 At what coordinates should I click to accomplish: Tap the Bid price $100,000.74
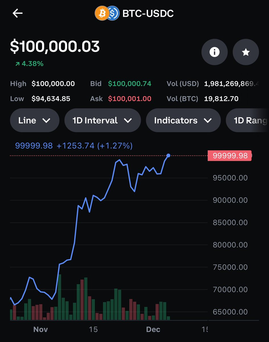[x=130, y=84]
